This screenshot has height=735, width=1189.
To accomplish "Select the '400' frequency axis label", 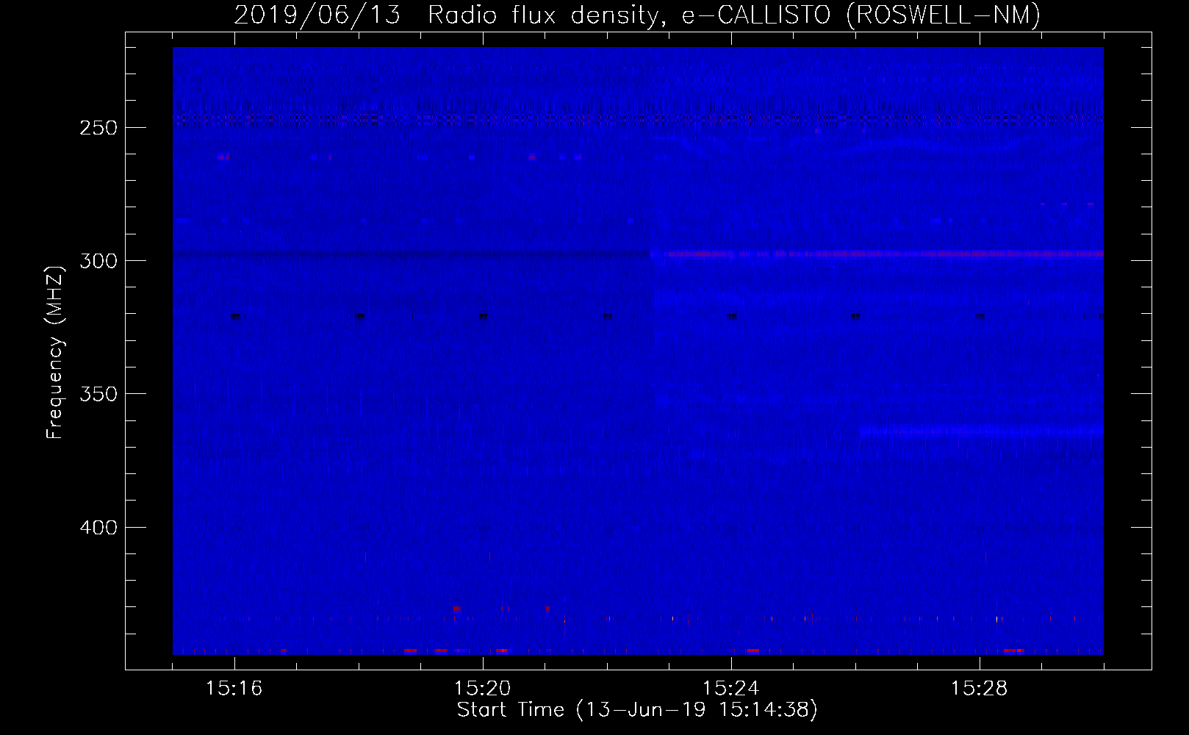I will [98, 528].
